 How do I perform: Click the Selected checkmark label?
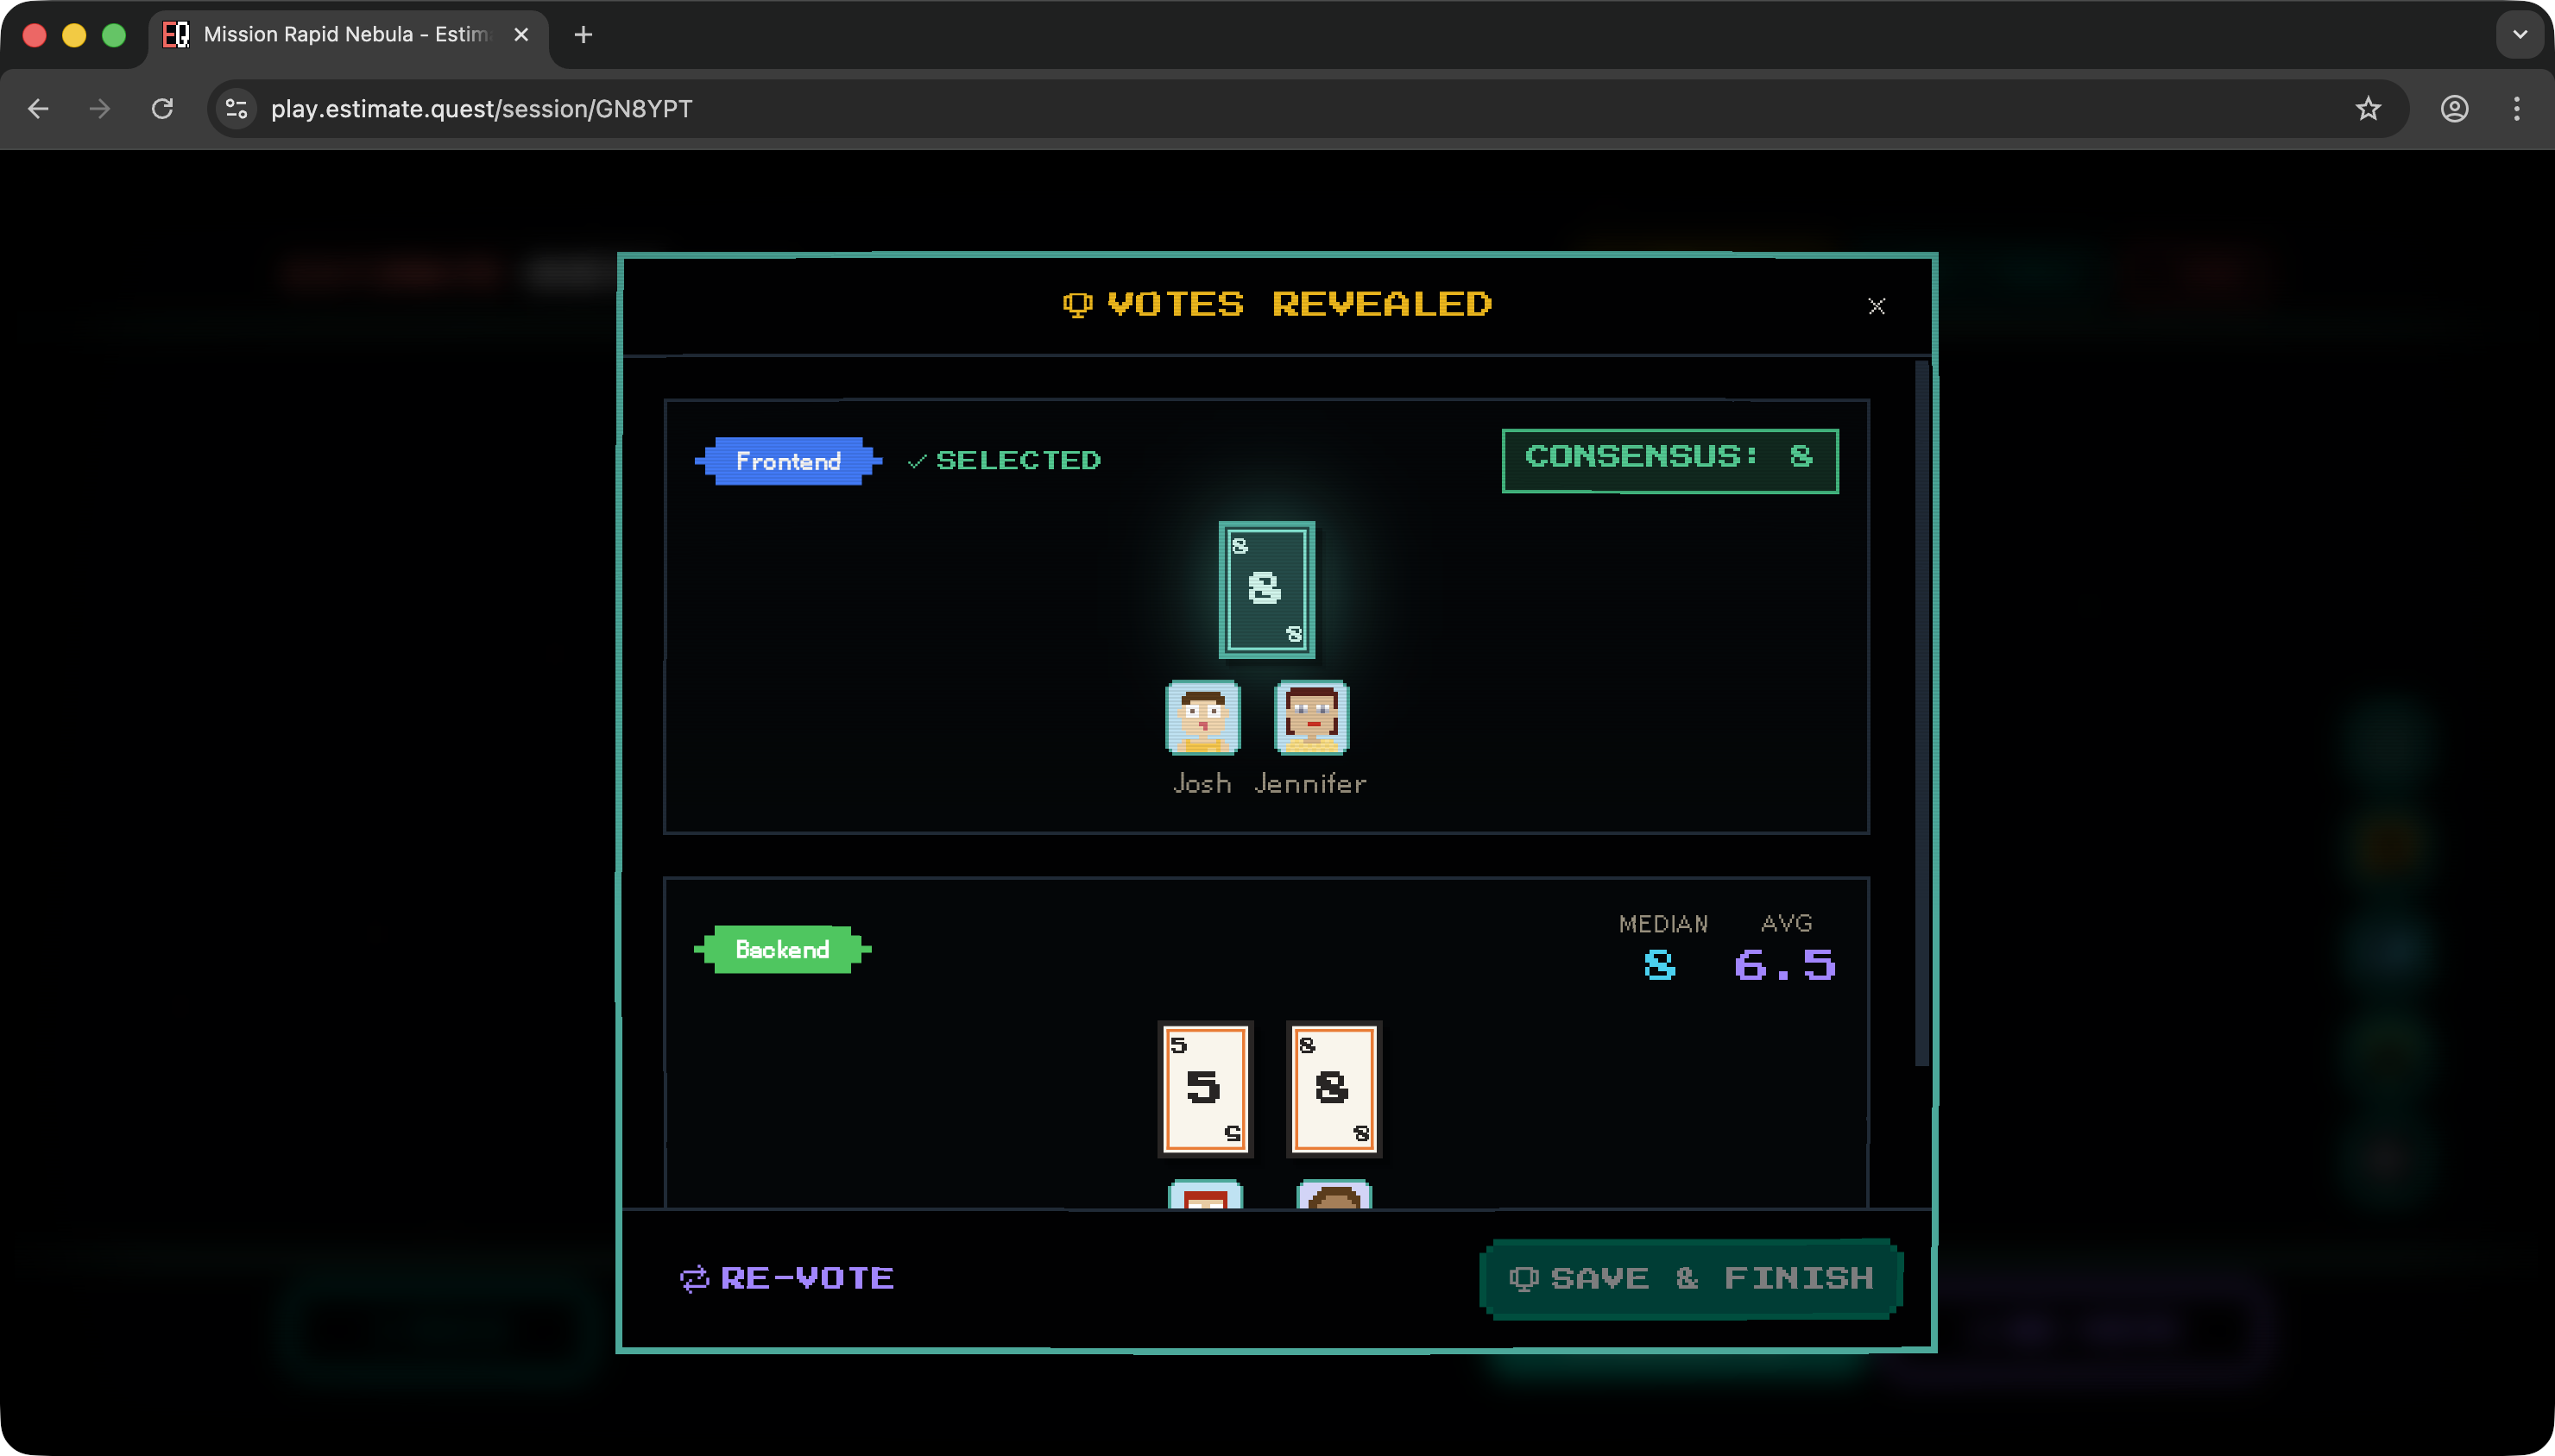1003,460
